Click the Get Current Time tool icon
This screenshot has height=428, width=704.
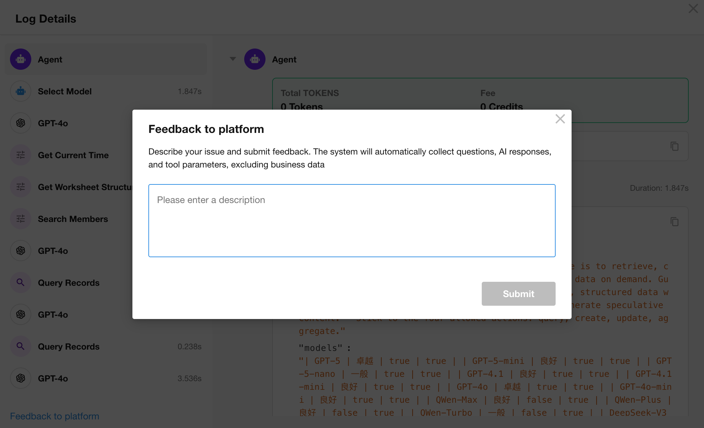pyautogui.click(x=21, y=155)
